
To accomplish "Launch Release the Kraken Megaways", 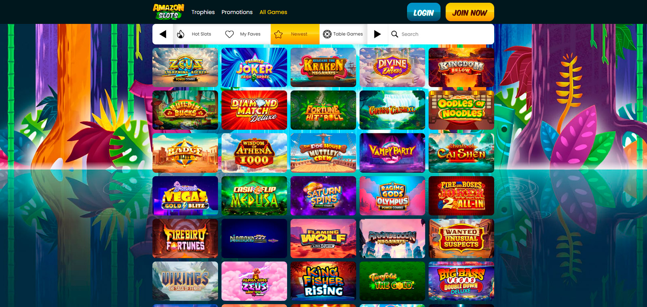I will click(x=323, y=67).
